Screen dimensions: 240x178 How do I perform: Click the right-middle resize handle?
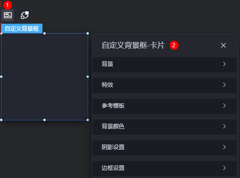(x=88, y=76)
